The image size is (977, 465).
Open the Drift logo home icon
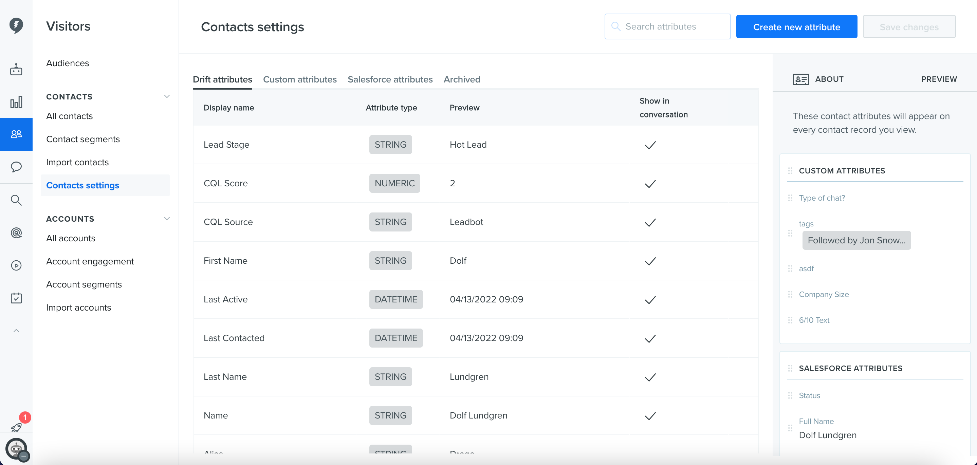coord(16,25)
